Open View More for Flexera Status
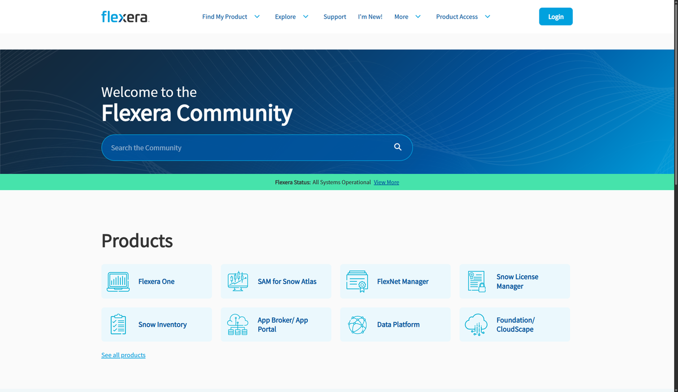678x392 pixels. (386, 182)
